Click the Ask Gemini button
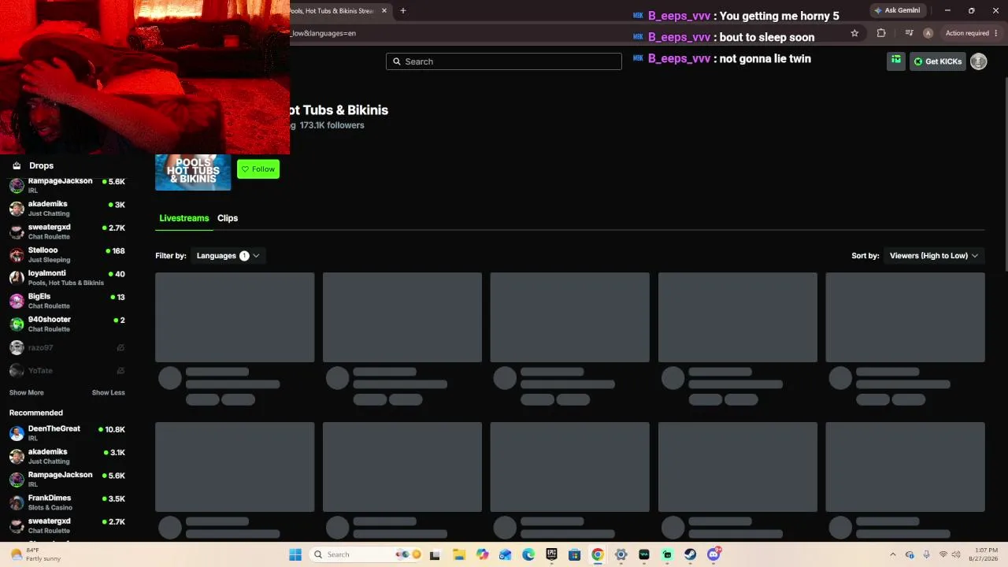Screen dimensions: 1008x567 coord(896,10)
